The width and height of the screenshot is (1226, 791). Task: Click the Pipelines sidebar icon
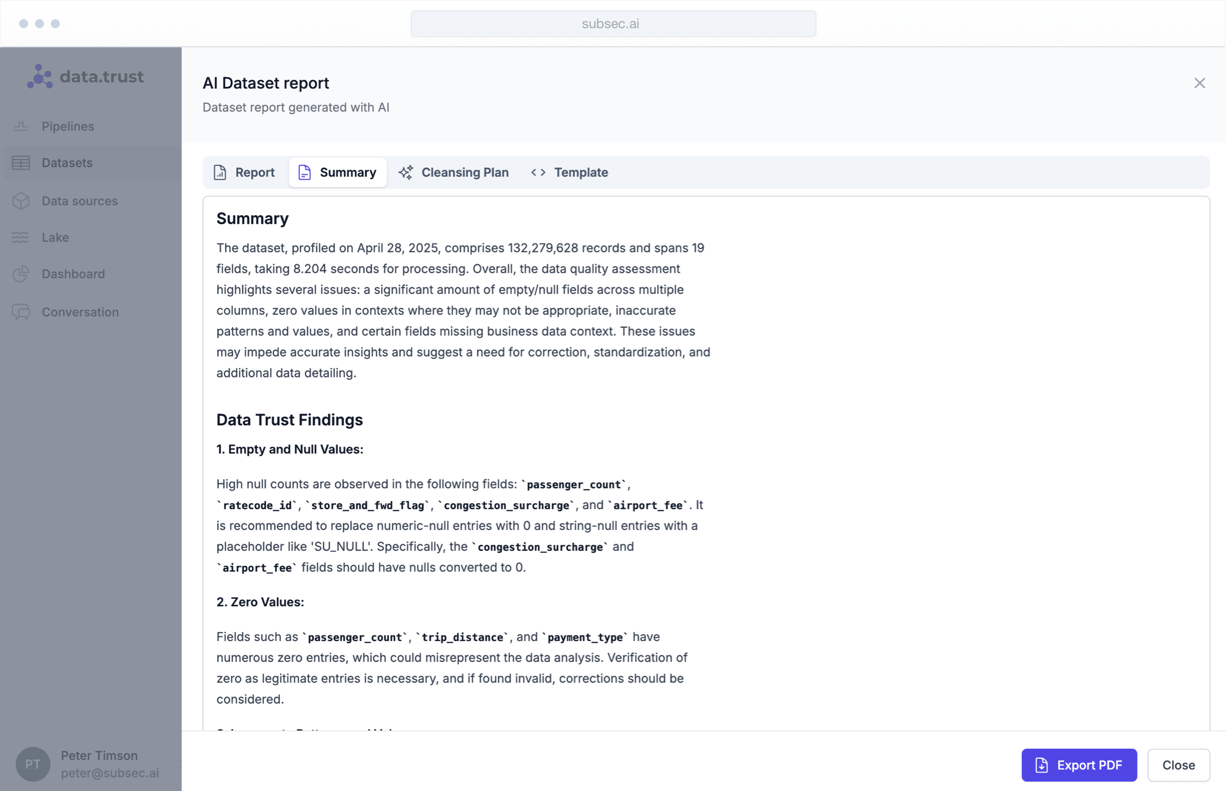(21, 126)
